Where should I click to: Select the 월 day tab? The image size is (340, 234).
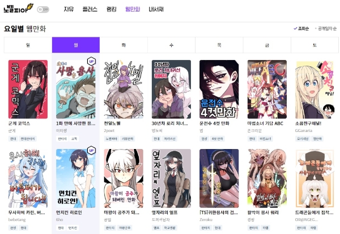[x=76, y=45]
